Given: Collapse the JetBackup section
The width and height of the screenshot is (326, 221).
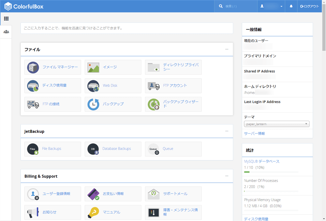Looking at the screenshot, I should tap(227, 131).
